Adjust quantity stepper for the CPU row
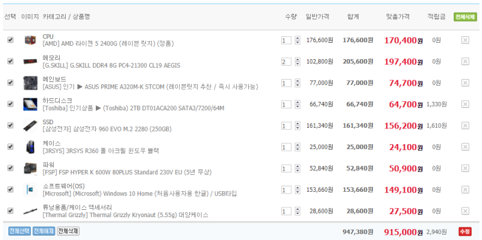This screenshot has width=482, height=240. (x=297, y=40)
